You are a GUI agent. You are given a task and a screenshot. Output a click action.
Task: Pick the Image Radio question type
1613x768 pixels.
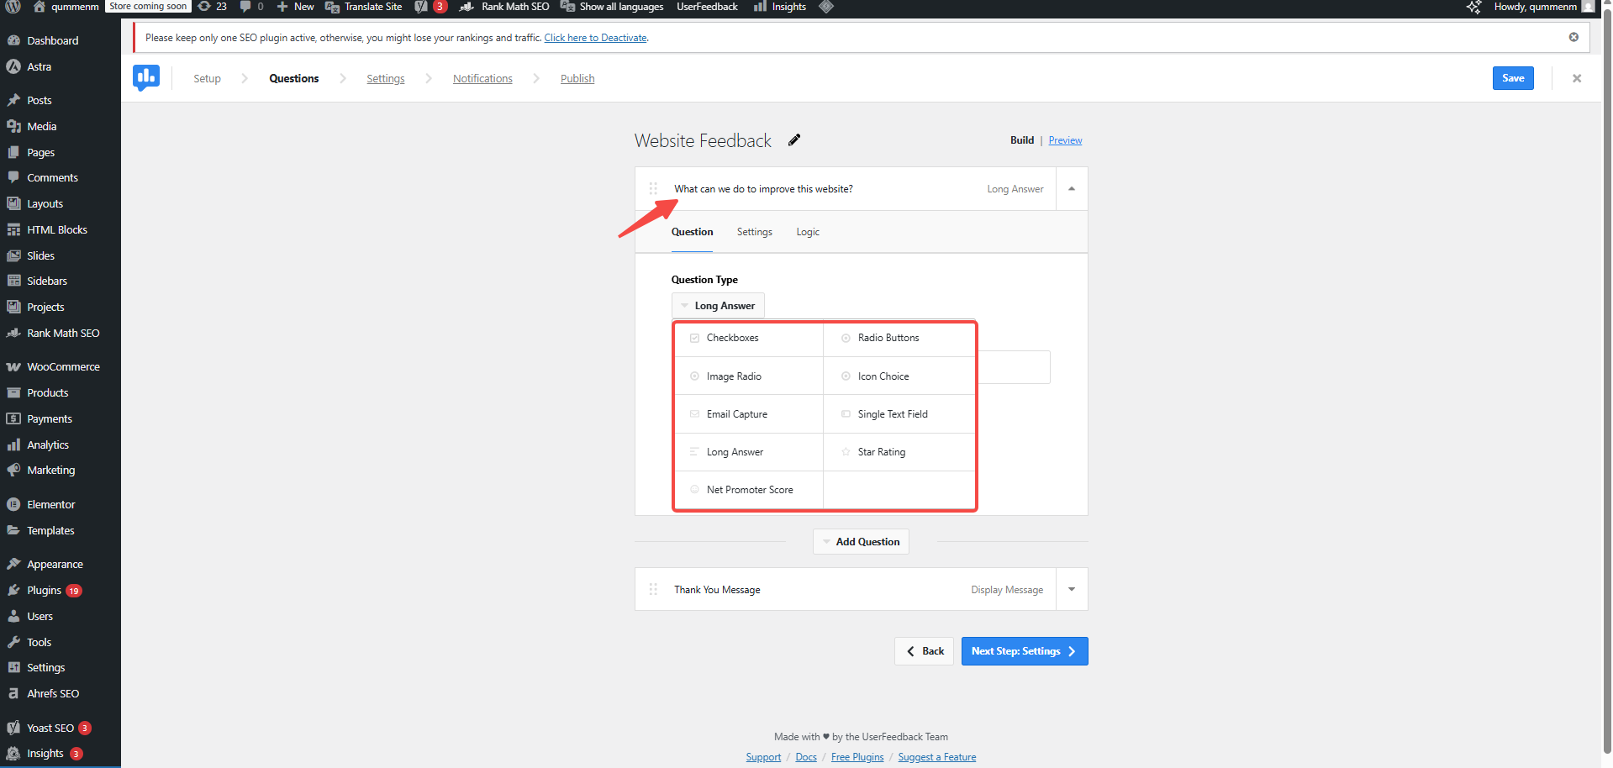click(733, 376)
